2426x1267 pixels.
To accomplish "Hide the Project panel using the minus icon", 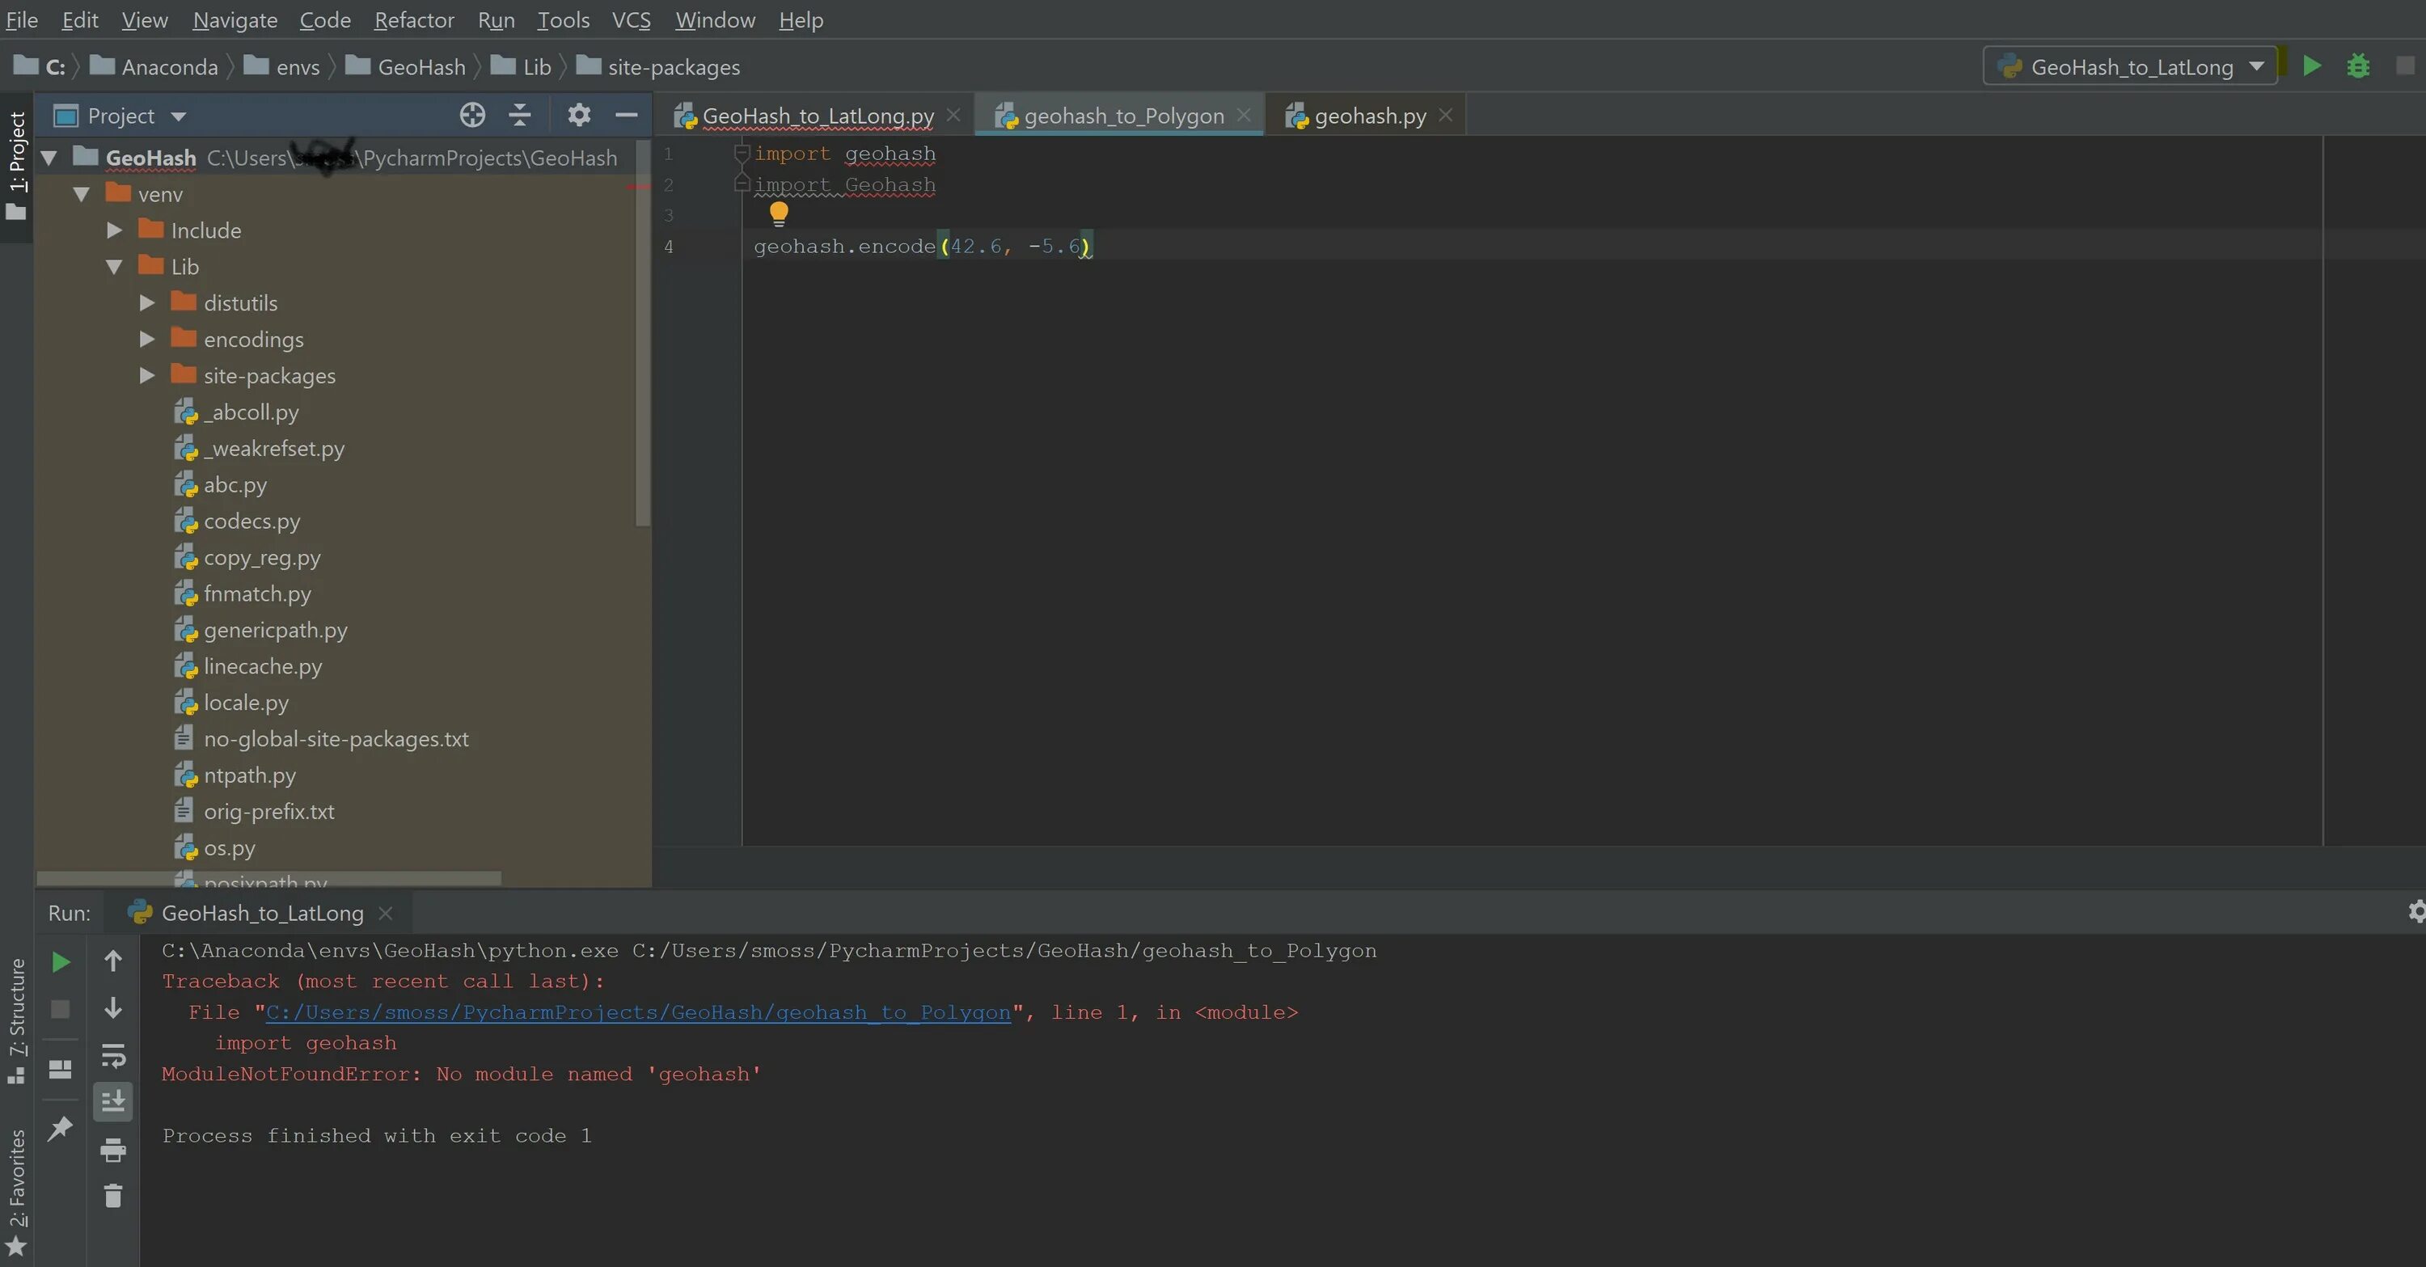I will tap(626, 116).
